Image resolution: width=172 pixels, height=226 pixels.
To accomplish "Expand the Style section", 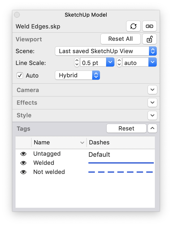I will [x=152, y=115].
